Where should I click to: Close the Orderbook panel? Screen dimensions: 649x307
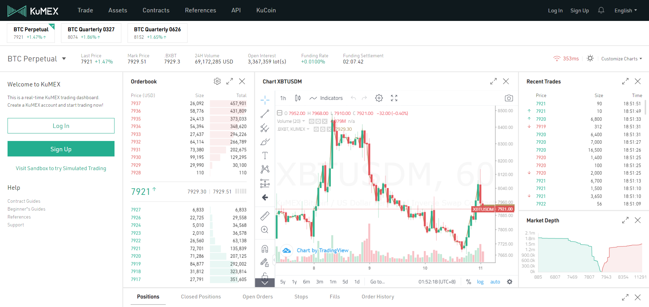(242, 81)
